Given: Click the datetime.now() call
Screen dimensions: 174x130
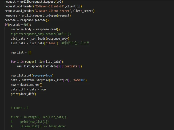Looking at the screenshot, I should tap(31, 85).
